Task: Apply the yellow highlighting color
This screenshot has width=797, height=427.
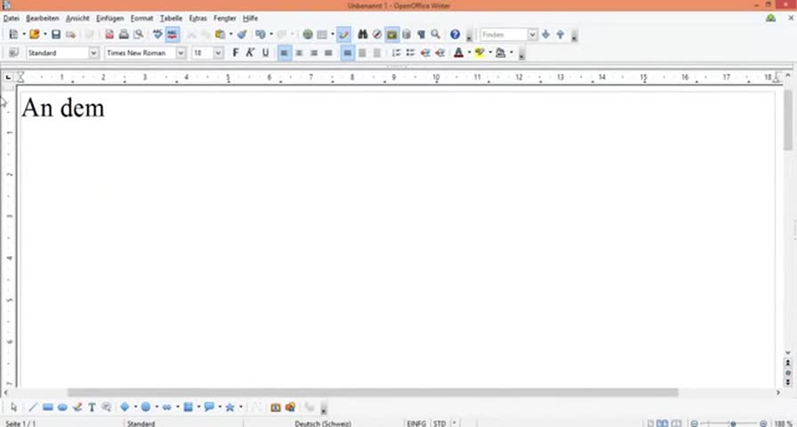Action: click(x=479, y=52)
